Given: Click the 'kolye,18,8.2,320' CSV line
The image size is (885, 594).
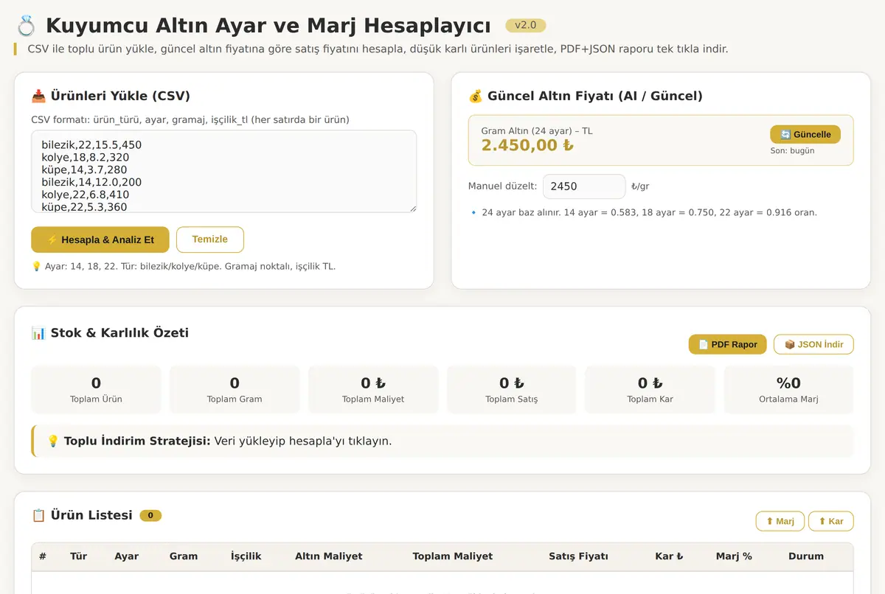Looking at the screenshot, I should (86, 158).
